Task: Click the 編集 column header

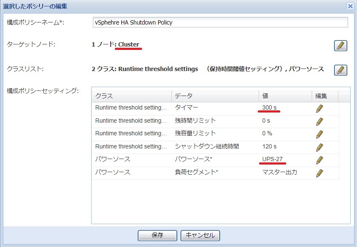Action: tap(325, 96)
